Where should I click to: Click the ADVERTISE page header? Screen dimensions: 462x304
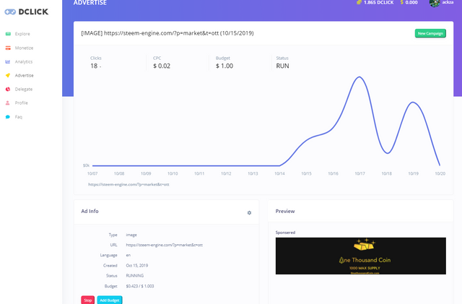point(90,3)
